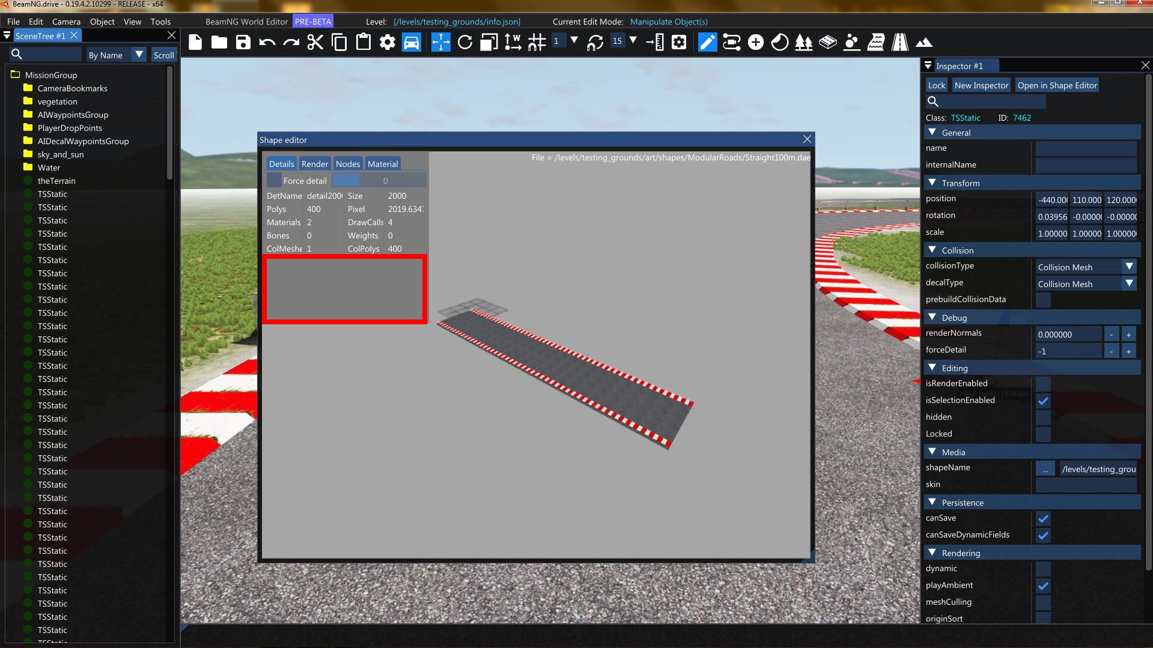
Task: Switch to Render tab in Shape editor
Action: (315, 163)
